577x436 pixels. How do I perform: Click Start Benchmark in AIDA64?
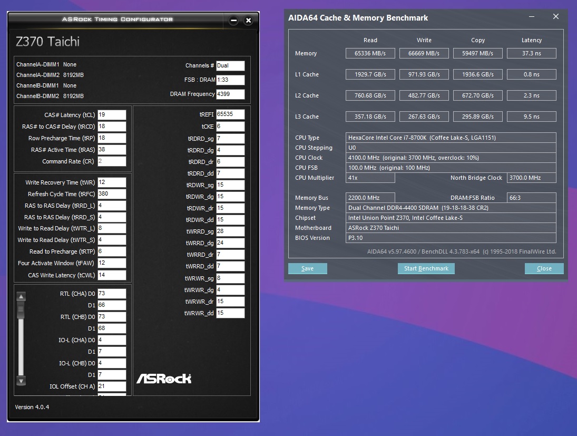(x=426, y=268)
